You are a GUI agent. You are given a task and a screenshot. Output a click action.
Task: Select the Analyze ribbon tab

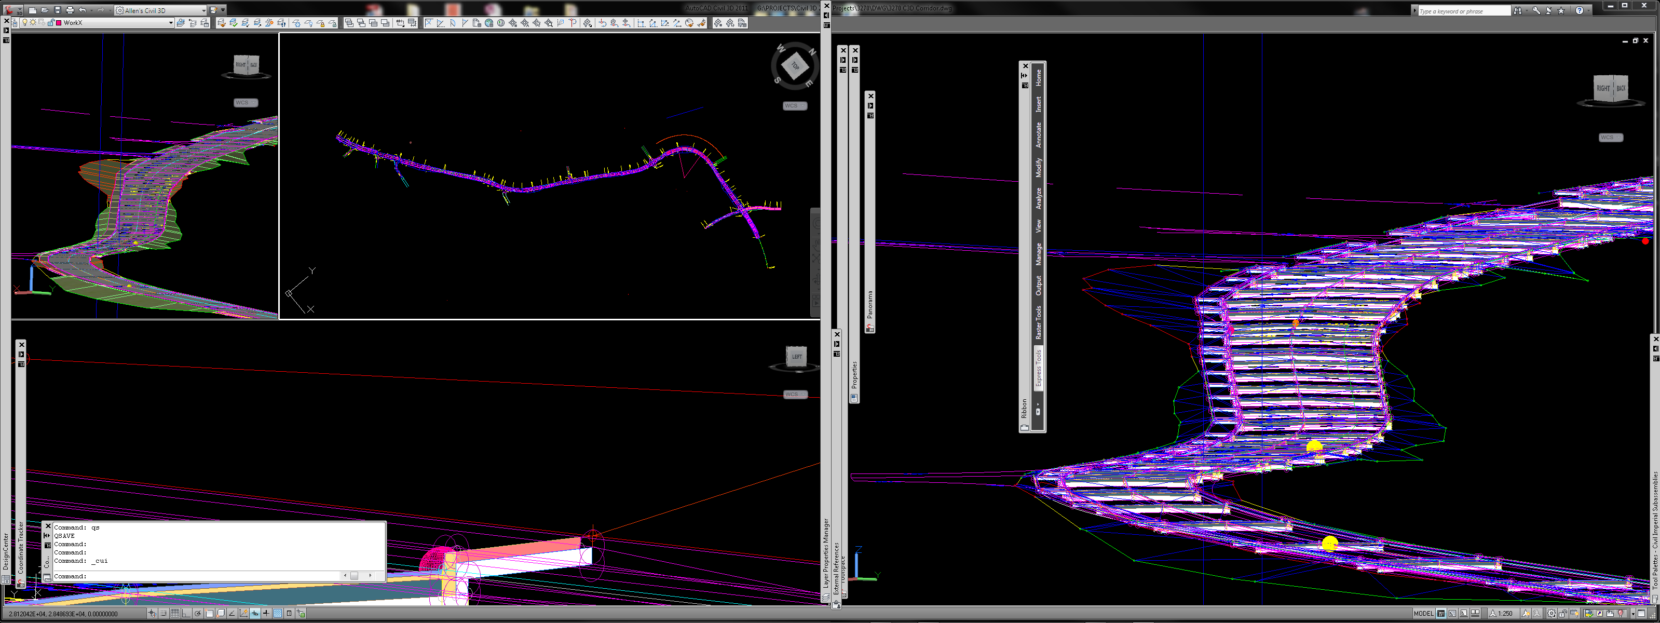click(1038, 199)
